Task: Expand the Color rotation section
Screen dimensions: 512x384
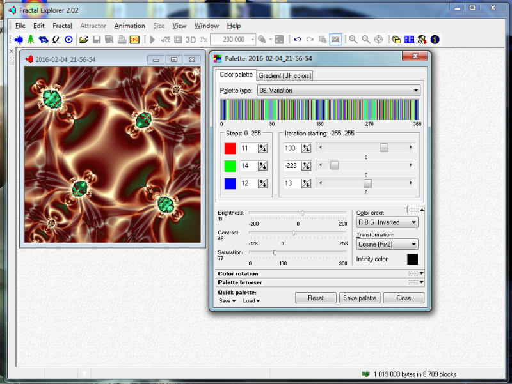Action: [x=421, y=273]
